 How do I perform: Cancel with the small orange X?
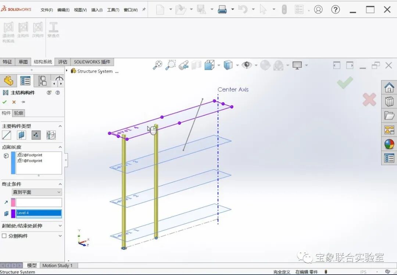click(x=14, y=102)
